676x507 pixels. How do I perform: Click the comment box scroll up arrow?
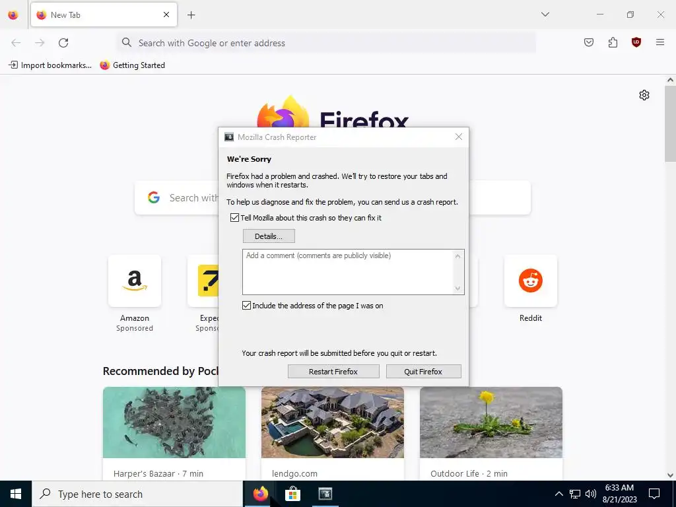point(458,256)
